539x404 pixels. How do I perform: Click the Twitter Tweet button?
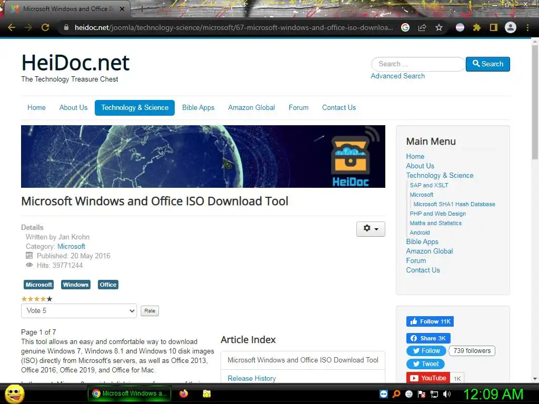(425, 364)
